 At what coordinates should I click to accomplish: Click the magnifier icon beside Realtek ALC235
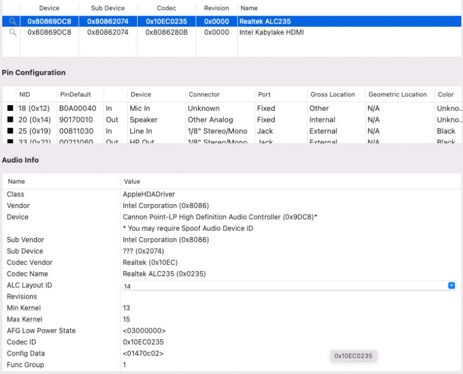(x=12, y=21)
